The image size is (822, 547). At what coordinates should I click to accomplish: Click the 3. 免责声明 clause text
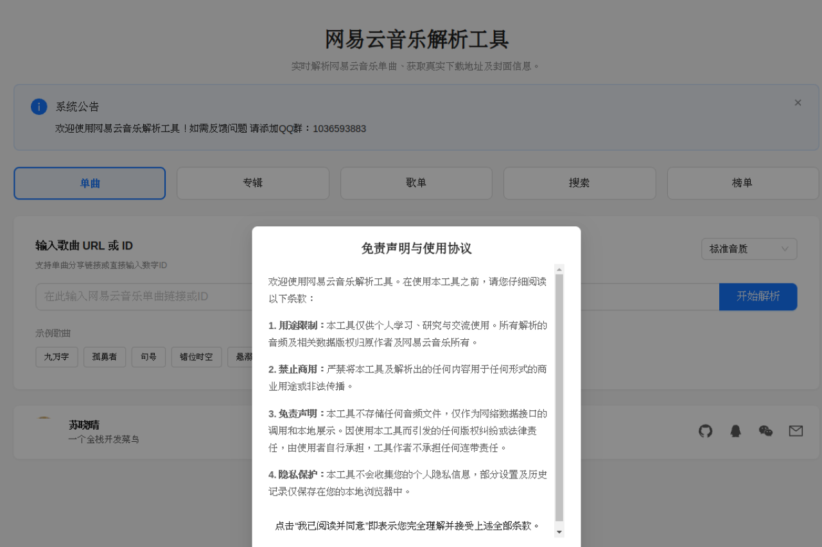pyautogui.click(x=408, y=430)
